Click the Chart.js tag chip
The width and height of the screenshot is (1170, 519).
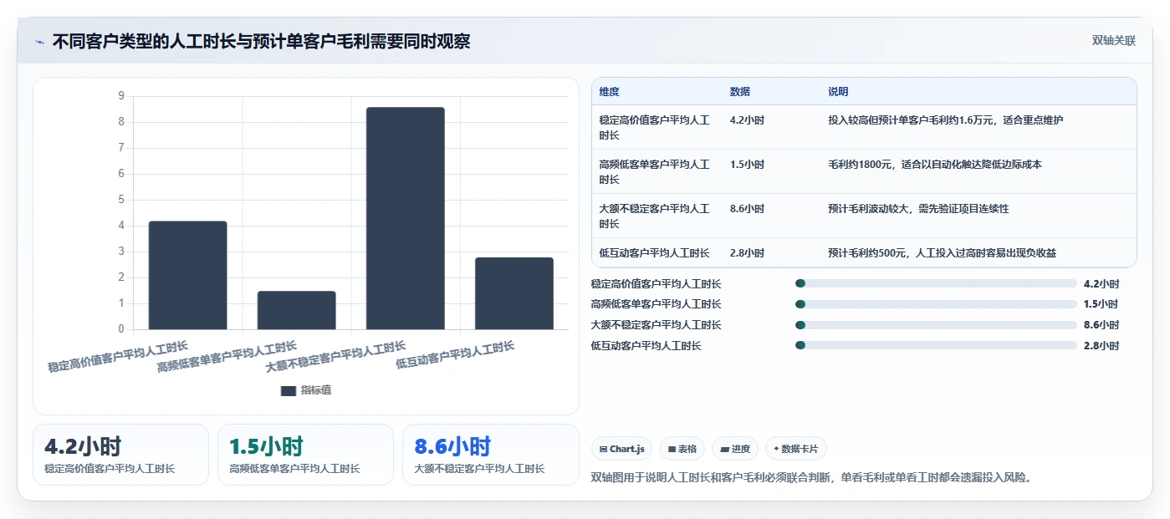click(622, 449)
